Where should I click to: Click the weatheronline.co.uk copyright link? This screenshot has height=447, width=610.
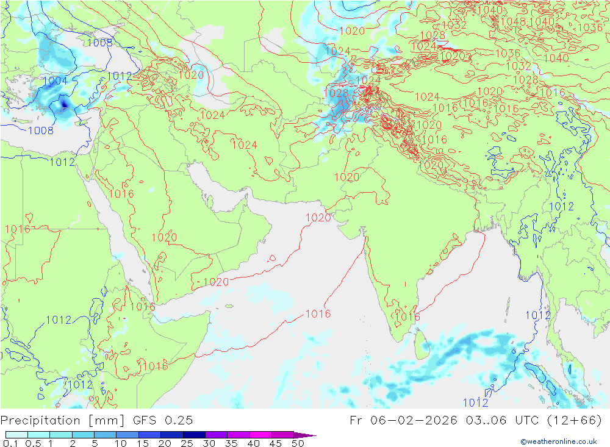(x=559, y=442)
